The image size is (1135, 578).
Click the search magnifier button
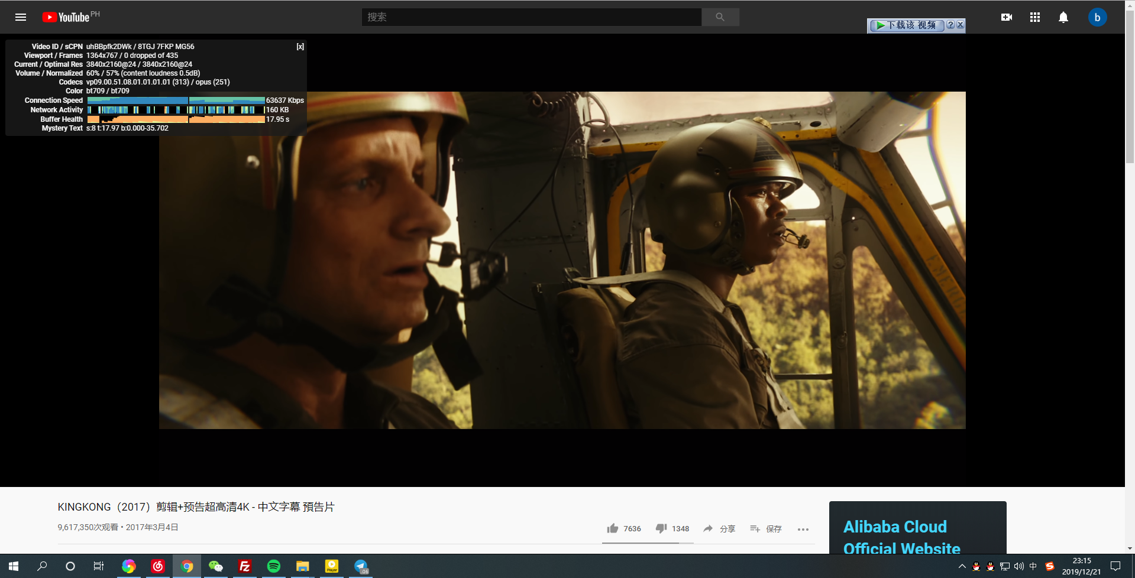tap(720, 17)
